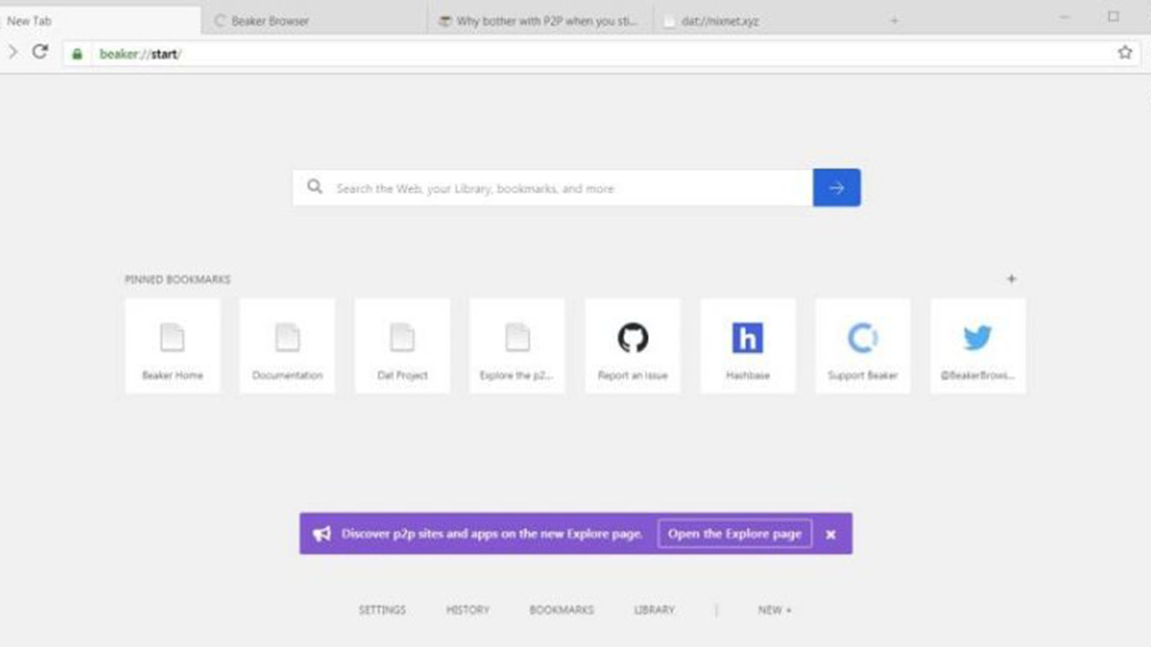The image size is (1151, 647).
Task: Open the @BeakerBrowser Twitter bookmark
Action: pyautogui.click(x=977, y=346)
